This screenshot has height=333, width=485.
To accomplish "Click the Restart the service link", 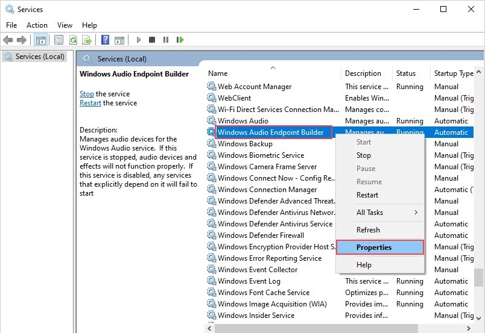I will click(x=90, y=103).
